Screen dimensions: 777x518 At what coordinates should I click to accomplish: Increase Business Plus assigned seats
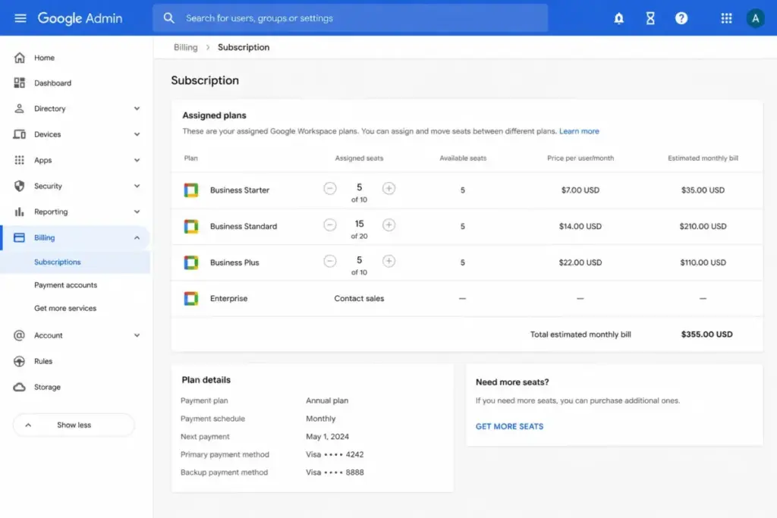click(388, 261)
